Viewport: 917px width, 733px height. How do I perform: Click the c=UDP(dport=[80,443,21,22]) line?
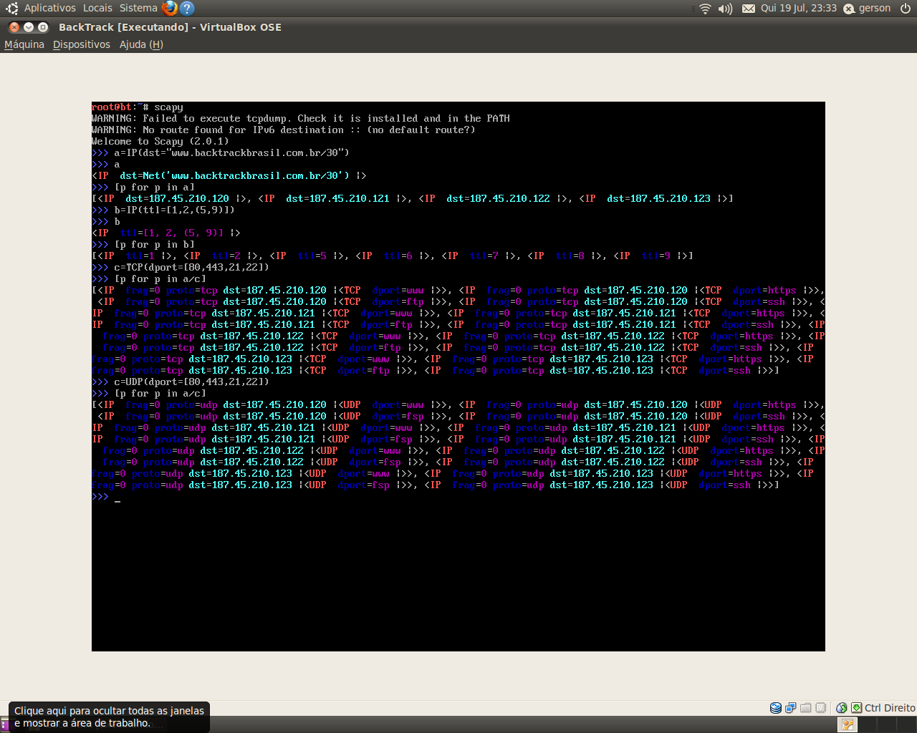click(x=181, y=382)
